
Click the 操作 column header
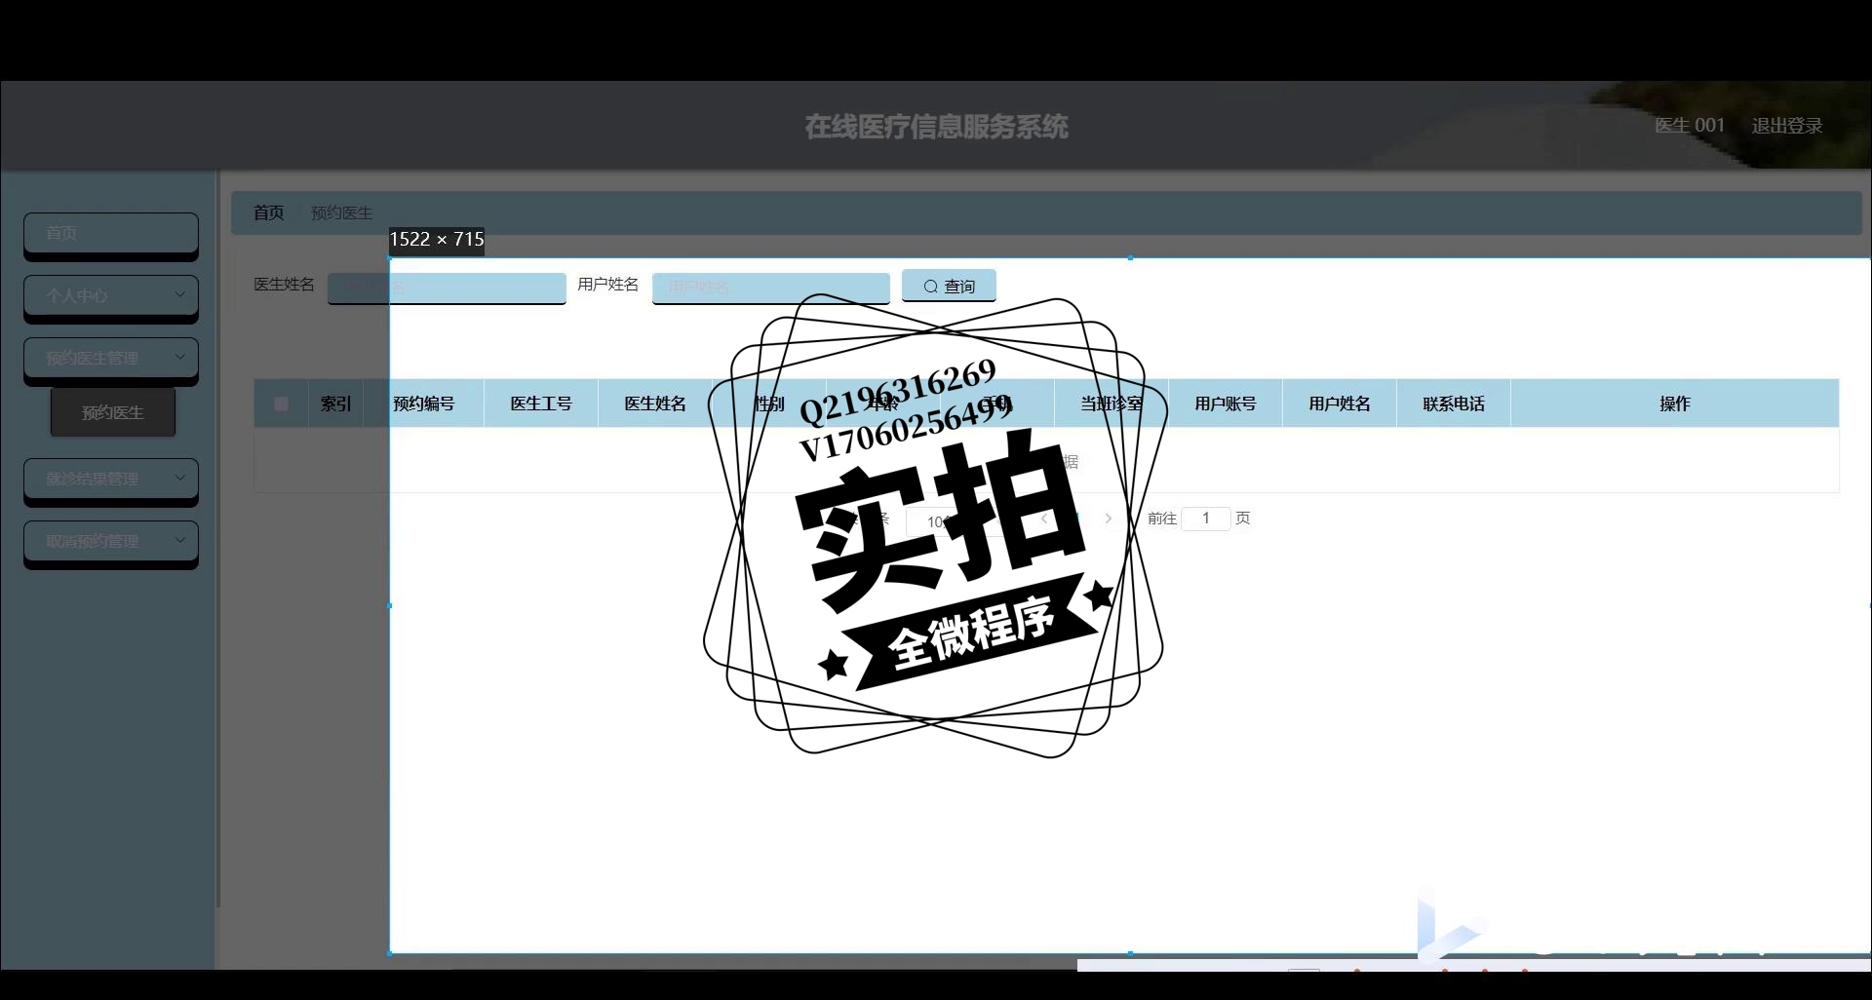tap(1675, 404)
